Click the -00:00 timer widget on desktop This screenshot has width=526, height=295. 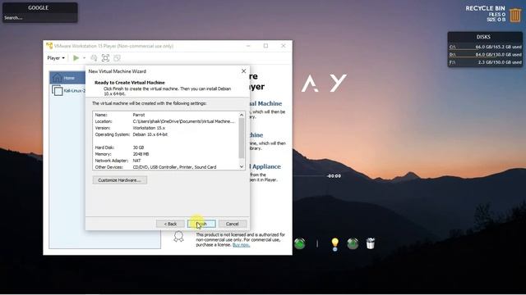(x=334, y=176)
